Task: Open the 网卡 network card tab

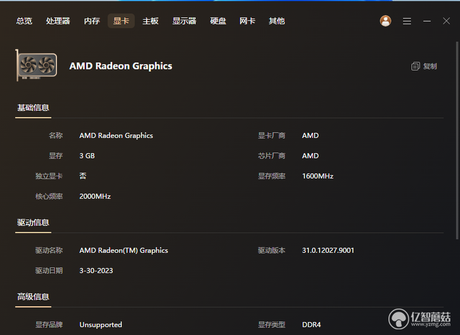Action: pos(247,21)
